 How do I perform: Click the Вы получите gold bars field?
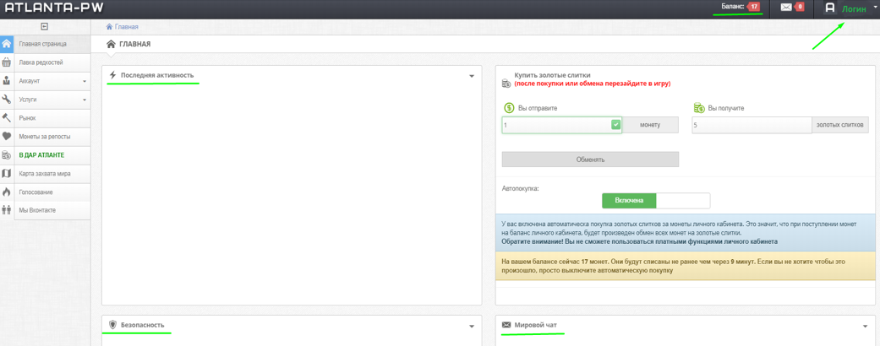pyautogui.click(x=752, y=126)
